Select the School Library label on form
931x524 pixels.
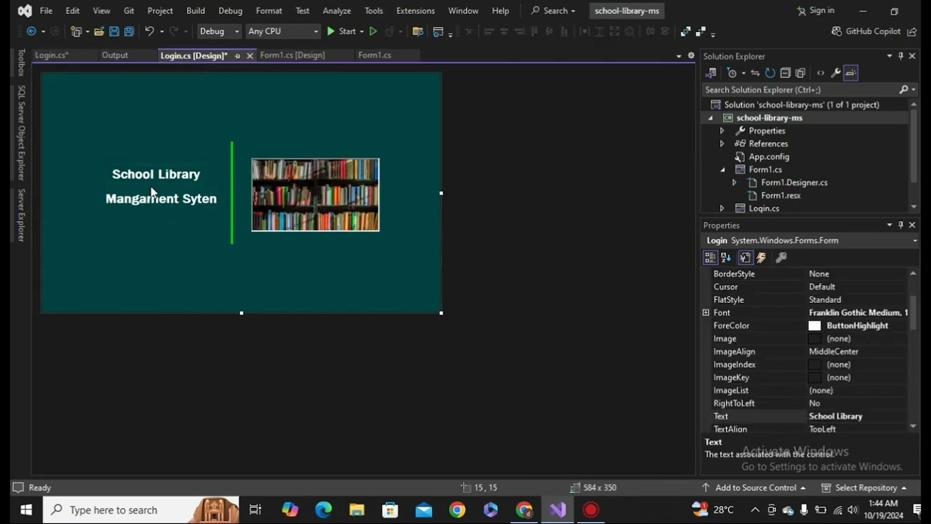[x=156, y=175]
